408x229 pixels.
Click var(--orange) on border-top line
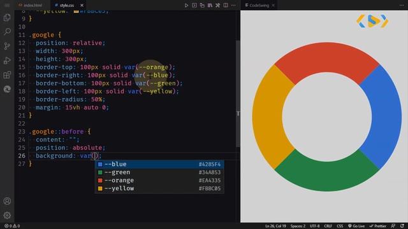[148, 67]
